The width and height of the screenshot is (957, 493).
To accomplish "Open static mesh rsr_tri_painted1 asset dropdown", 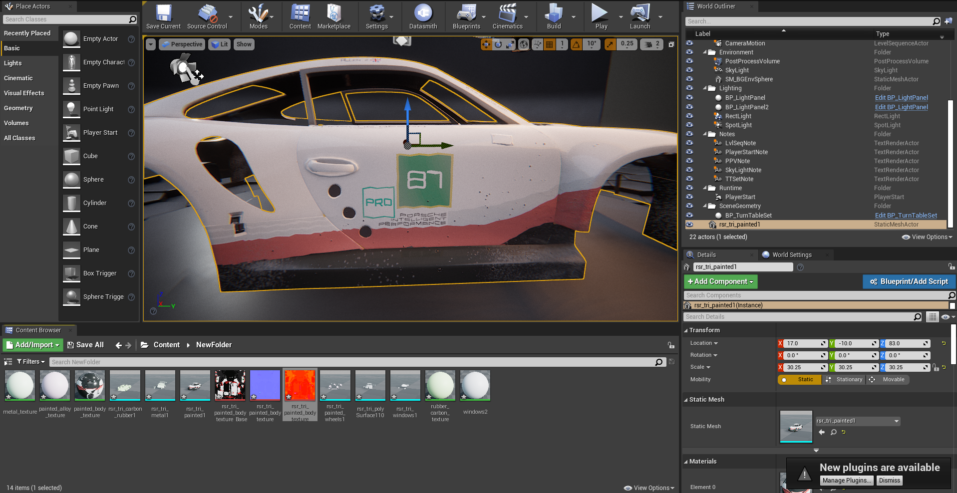I will click(858, 421).
